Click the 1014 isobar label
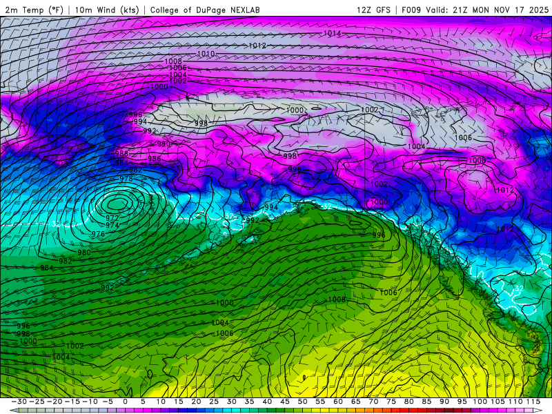 coord(332,33)
